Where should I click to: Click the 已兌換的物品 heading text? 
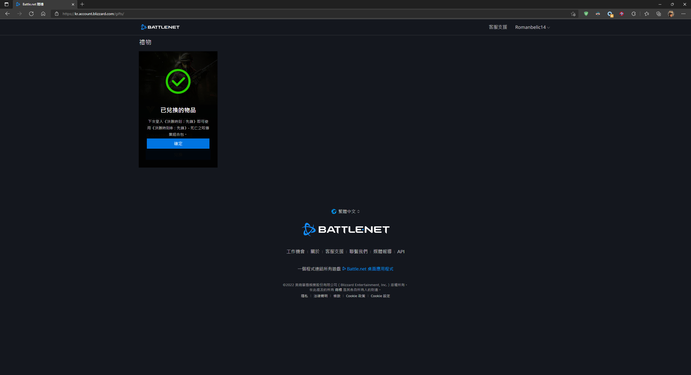click(178, 110)
